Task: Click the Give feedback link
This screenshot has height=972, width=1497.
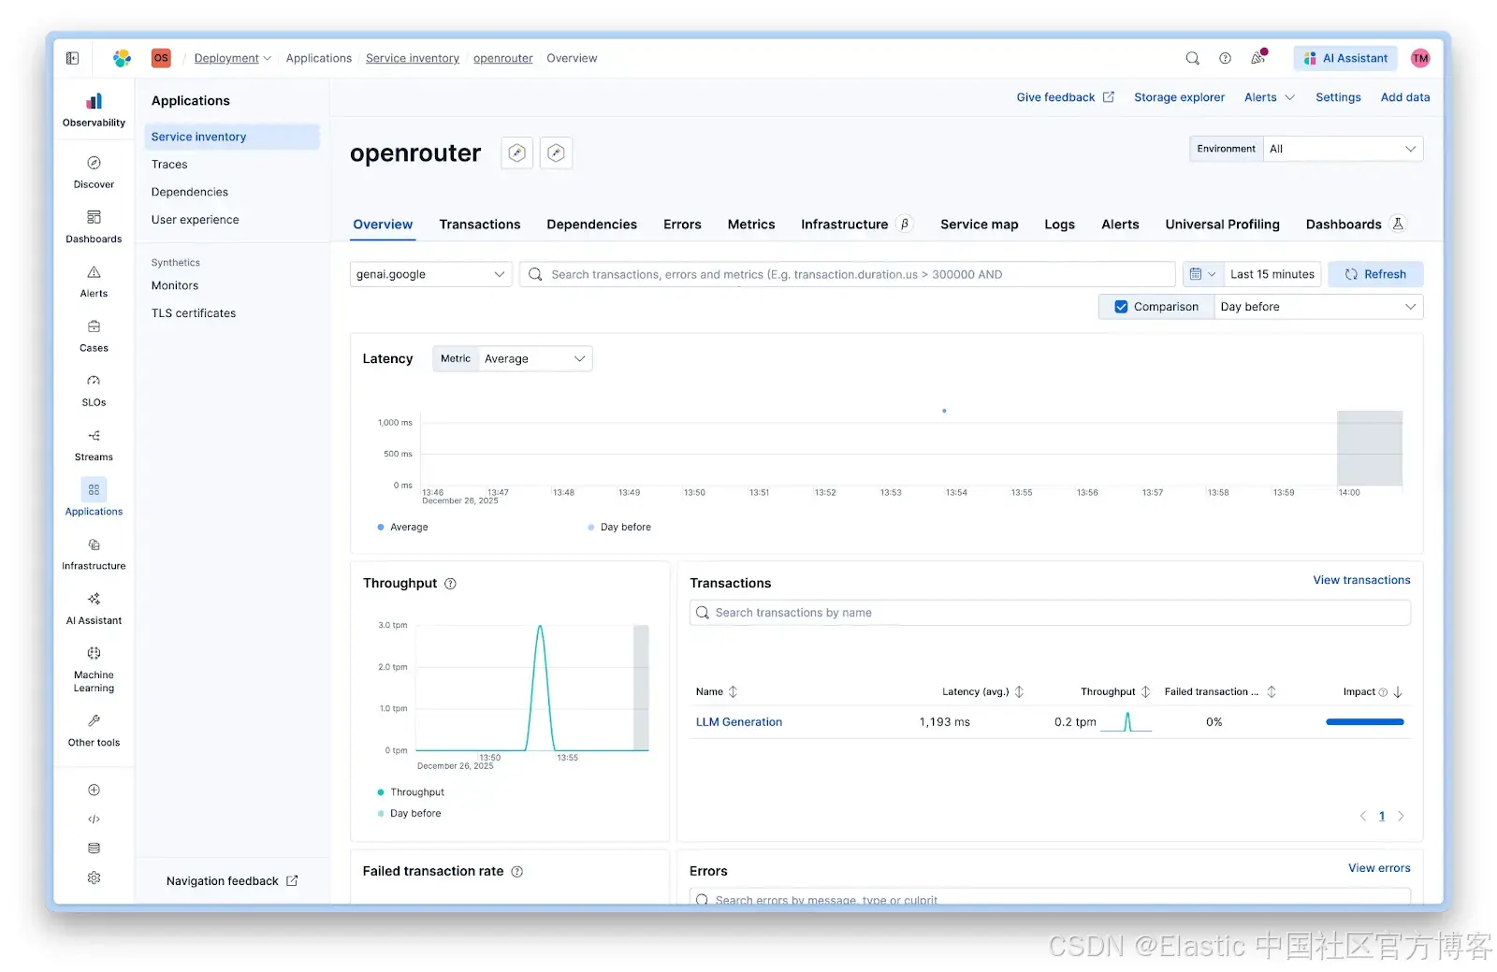Action: click(x=1065, y=97)
